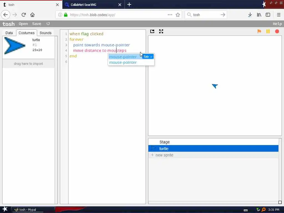Viewport: 284px width, 213px height.
Task: Open a project file
Action: point(23,24)
